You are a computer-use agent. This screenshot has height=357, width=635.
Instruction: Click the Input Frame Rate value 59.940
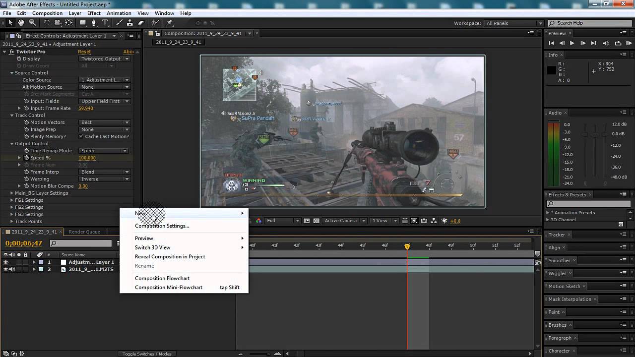click(x=86, y=108)
